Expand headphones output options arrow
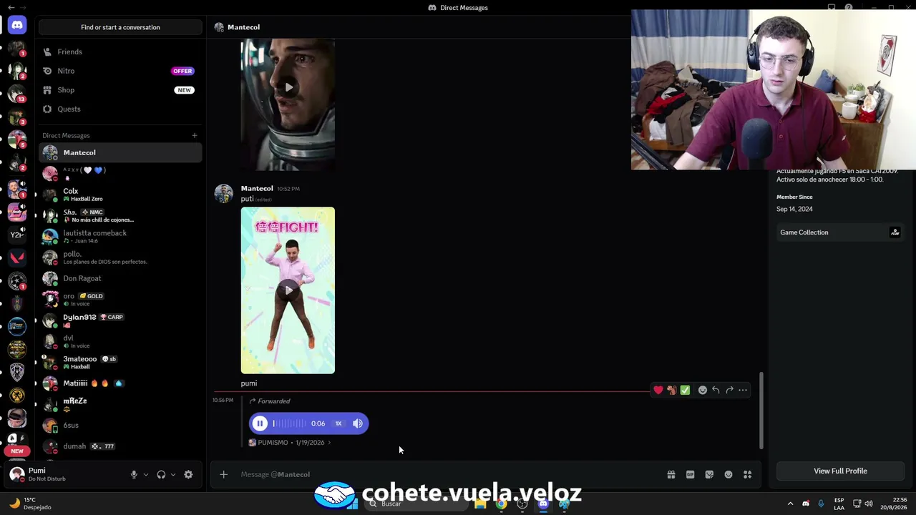 pyautogui.click(x=173, y=474)
